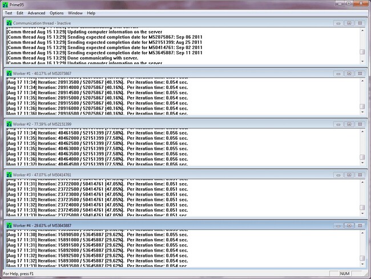Click the Worker #1 window icon
371x279 pixels.
(9, 74)
